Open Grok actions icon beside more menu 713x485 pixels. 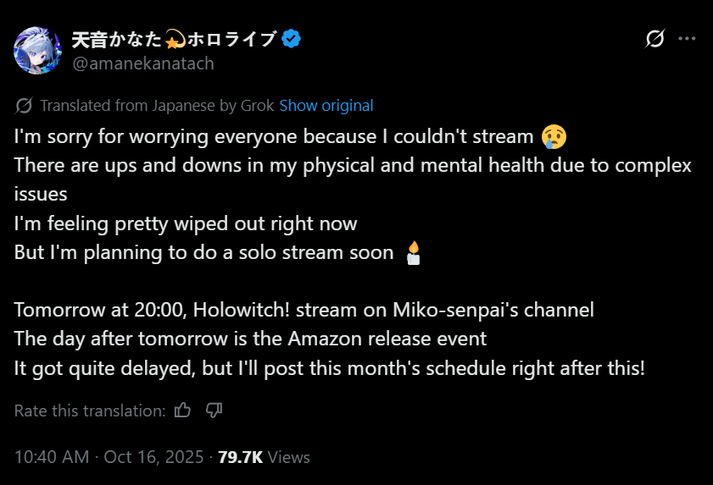[655, 39]
